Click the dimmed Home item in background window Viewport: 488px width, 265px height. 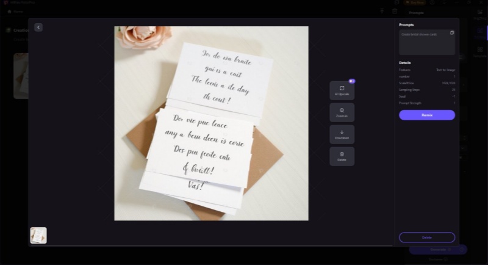pyautogui.click(x=15, y=12)
